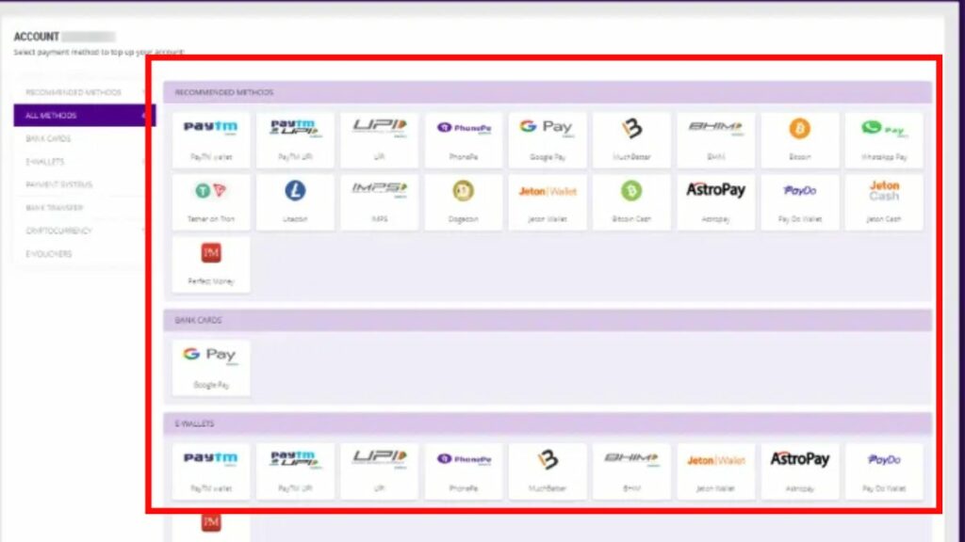Viewport: 965px width, 542px height.
Task: Select PhonePe in Recommended Methods section
Action: tap(464, 140)
